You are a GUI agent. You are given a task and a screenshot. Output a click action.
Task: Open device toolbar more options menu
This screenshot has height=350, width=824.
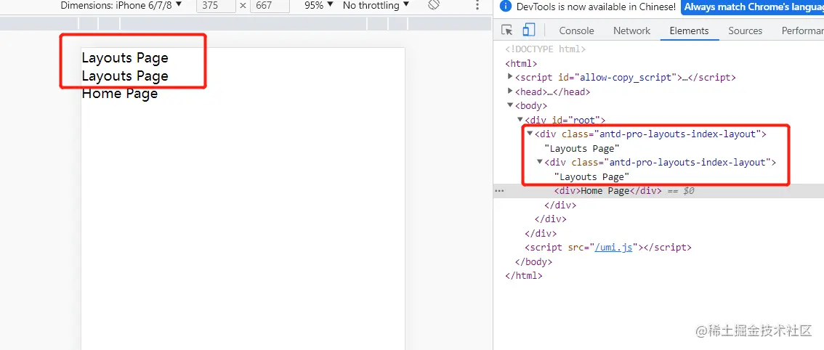pyautogui.click(x=477, y=5)
